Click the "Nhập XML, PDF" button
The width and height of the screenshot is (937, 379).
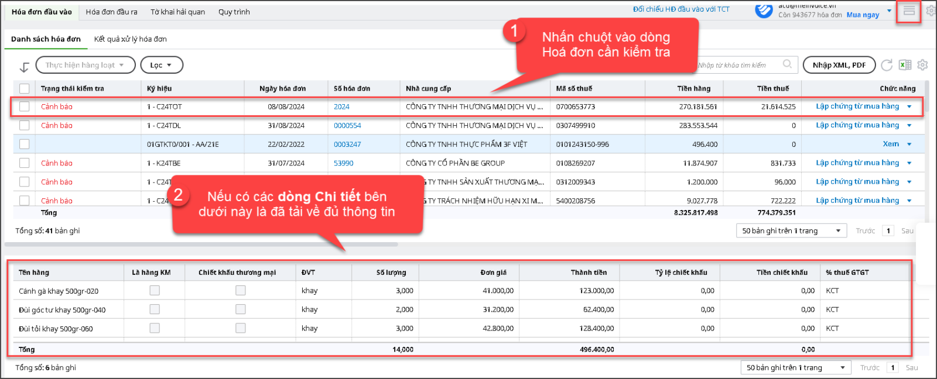[839, 65]
